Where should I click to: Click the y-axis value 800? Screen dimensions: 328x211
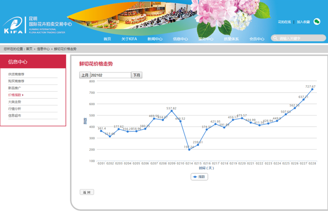tap(92, 81)
